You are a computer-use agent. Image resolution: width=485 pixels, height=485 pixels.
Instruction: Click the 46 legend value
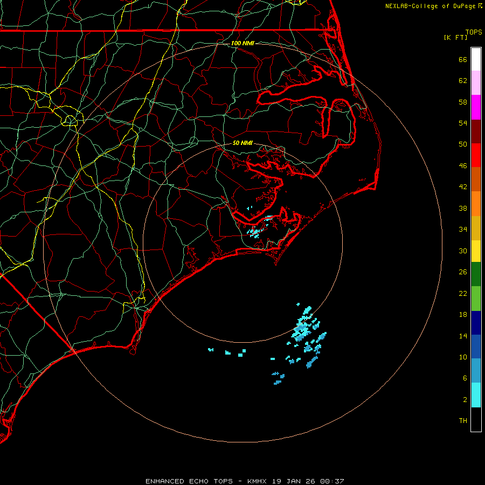463,166
